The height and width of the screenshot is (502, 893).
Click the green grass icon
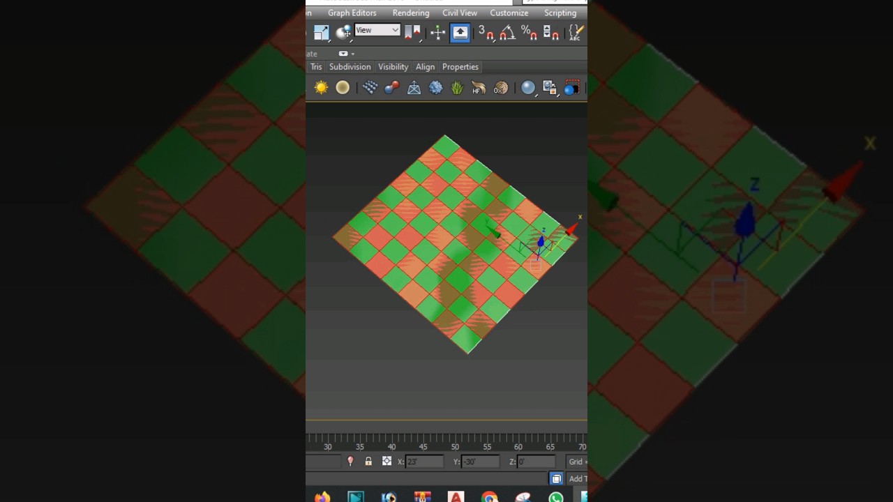[x=457, y=87]
